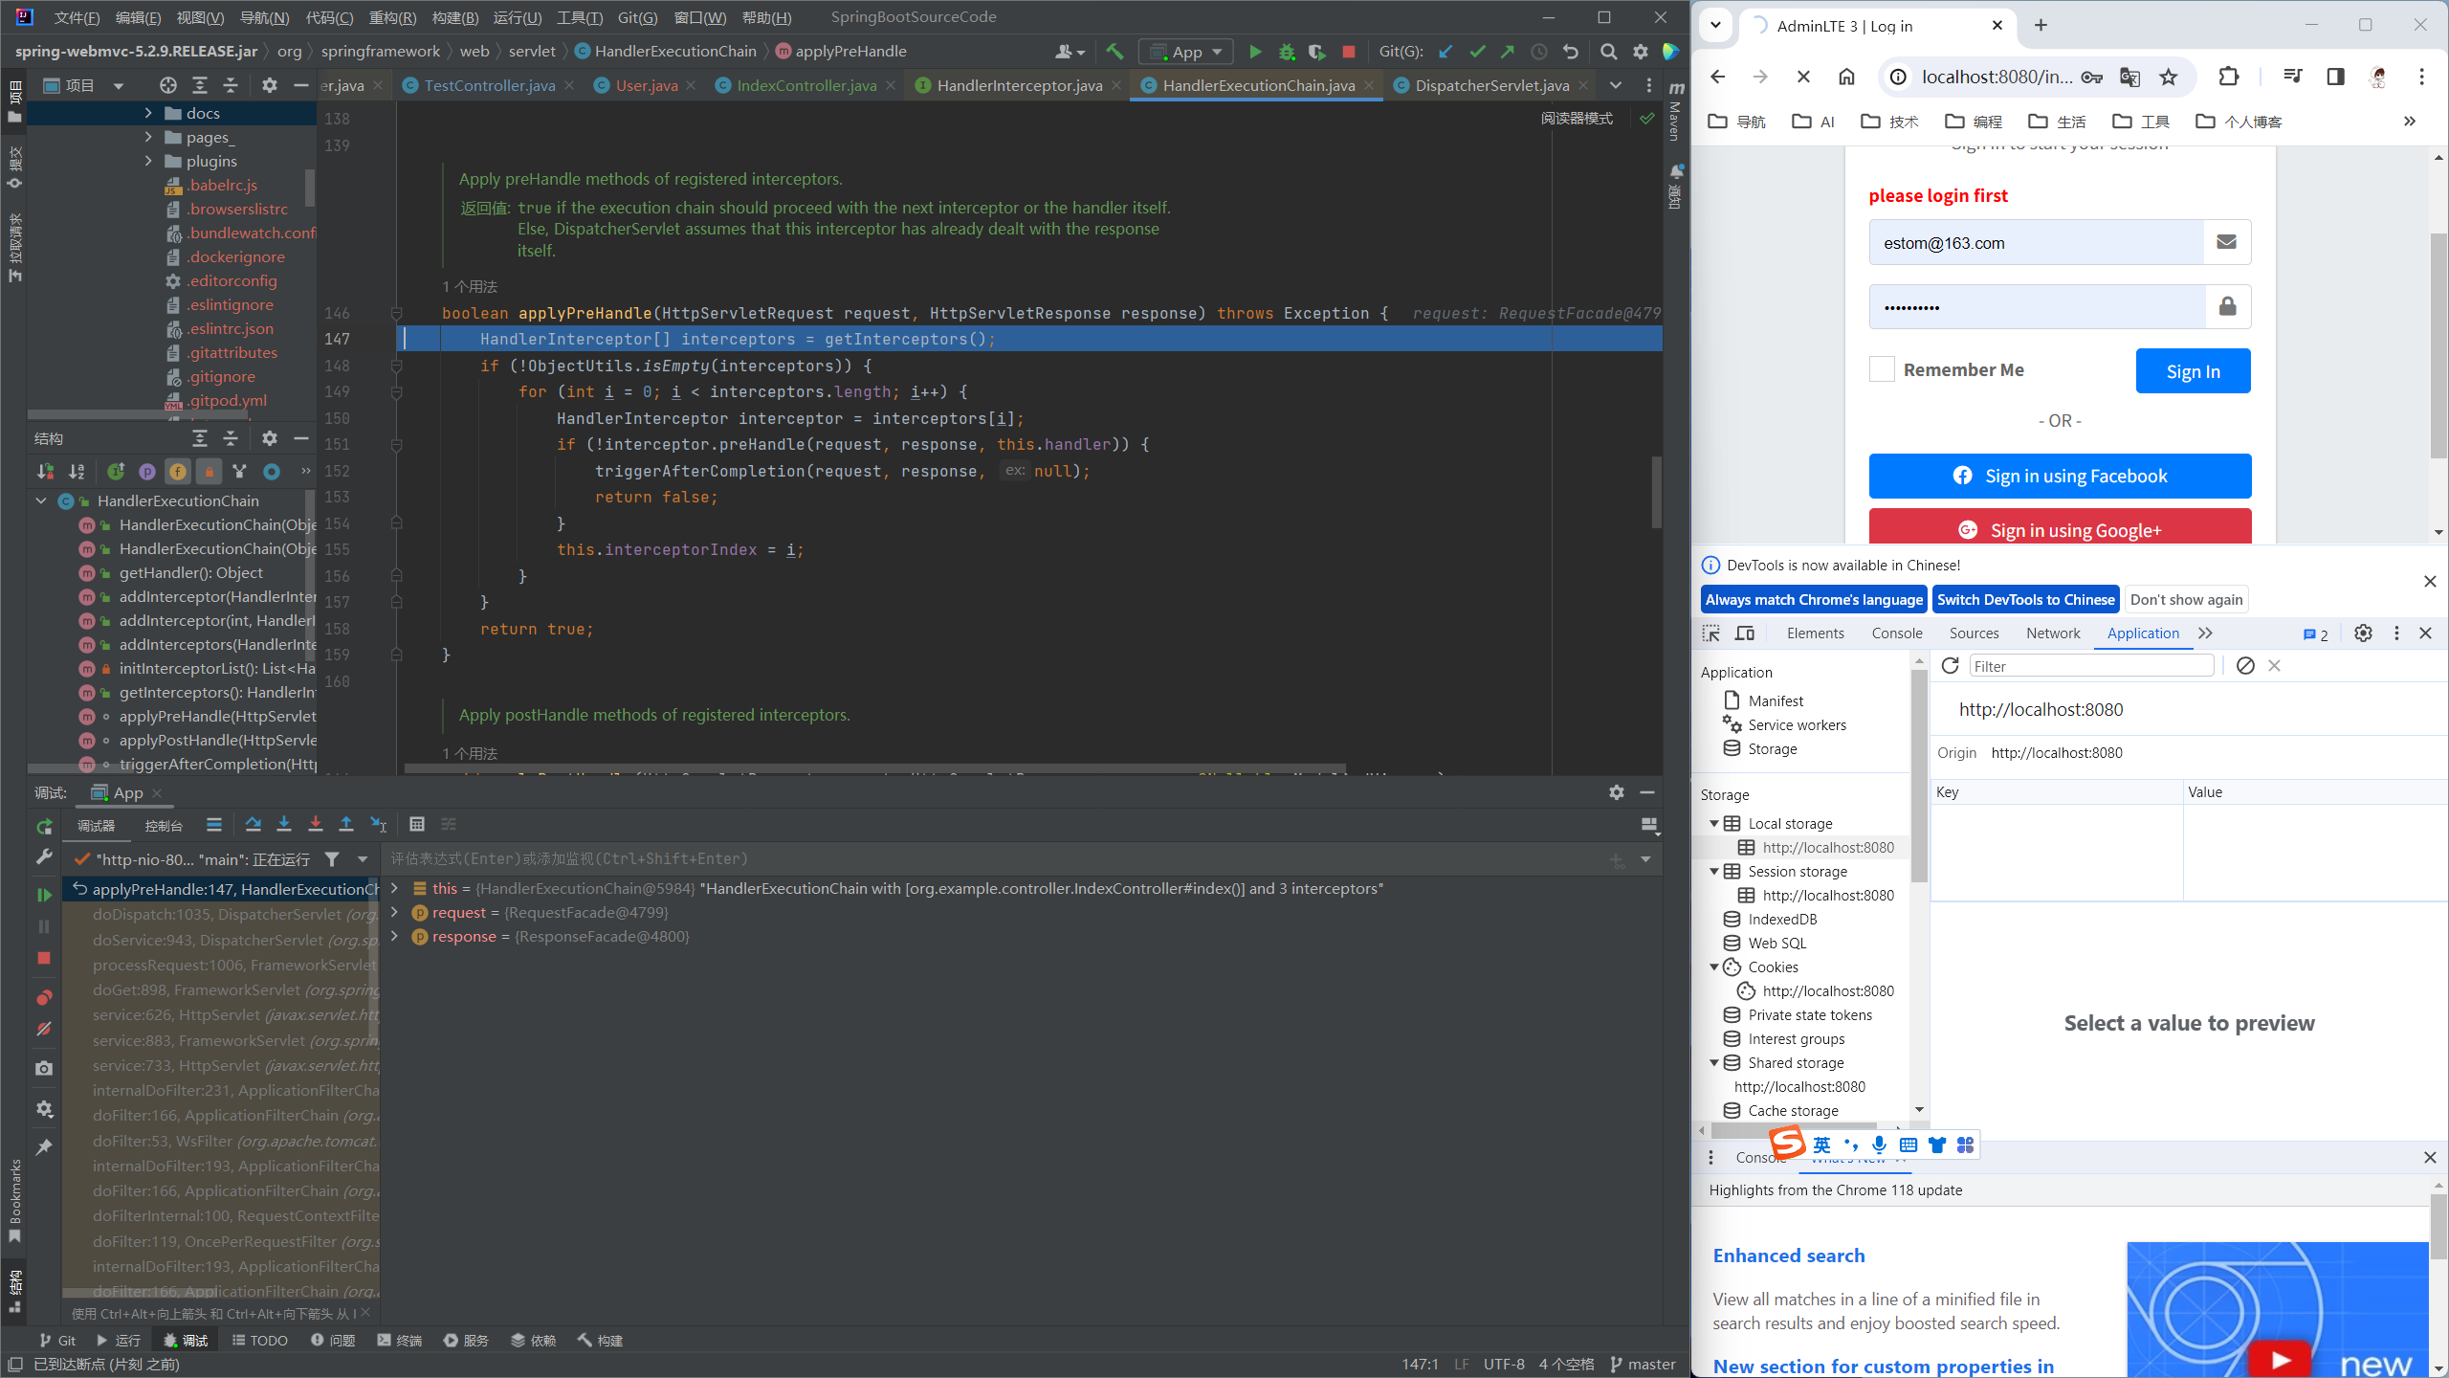Click the Mute Breakpoints icon

click(x=44, y=1030)
